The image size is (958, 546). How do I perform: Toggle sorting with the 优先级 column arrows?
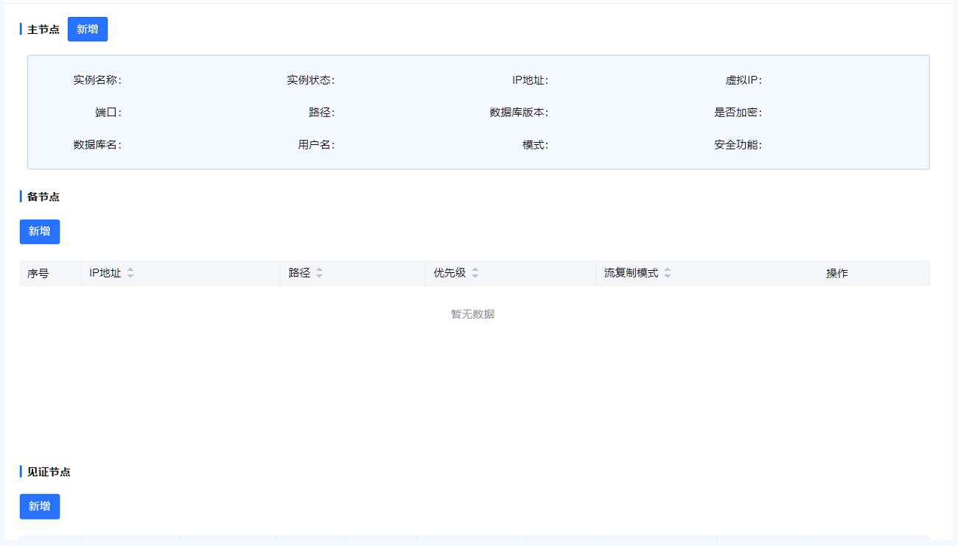(x=475, y=273)
